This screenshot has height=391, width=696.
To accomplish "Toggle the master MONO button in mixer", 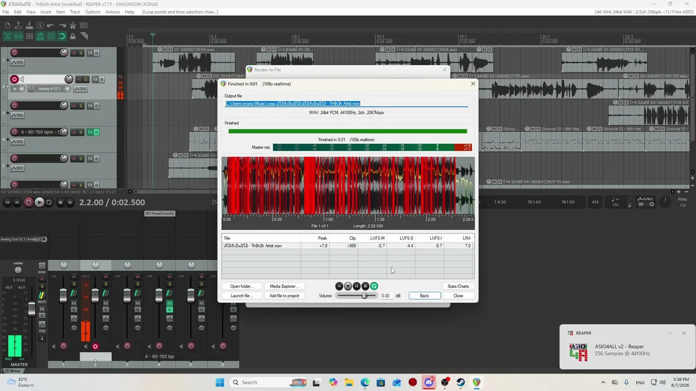I will point(42,266).
